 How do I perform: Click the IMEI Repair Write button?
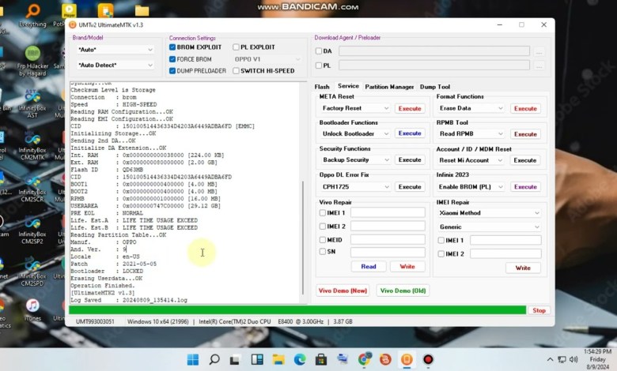[523, 268]
